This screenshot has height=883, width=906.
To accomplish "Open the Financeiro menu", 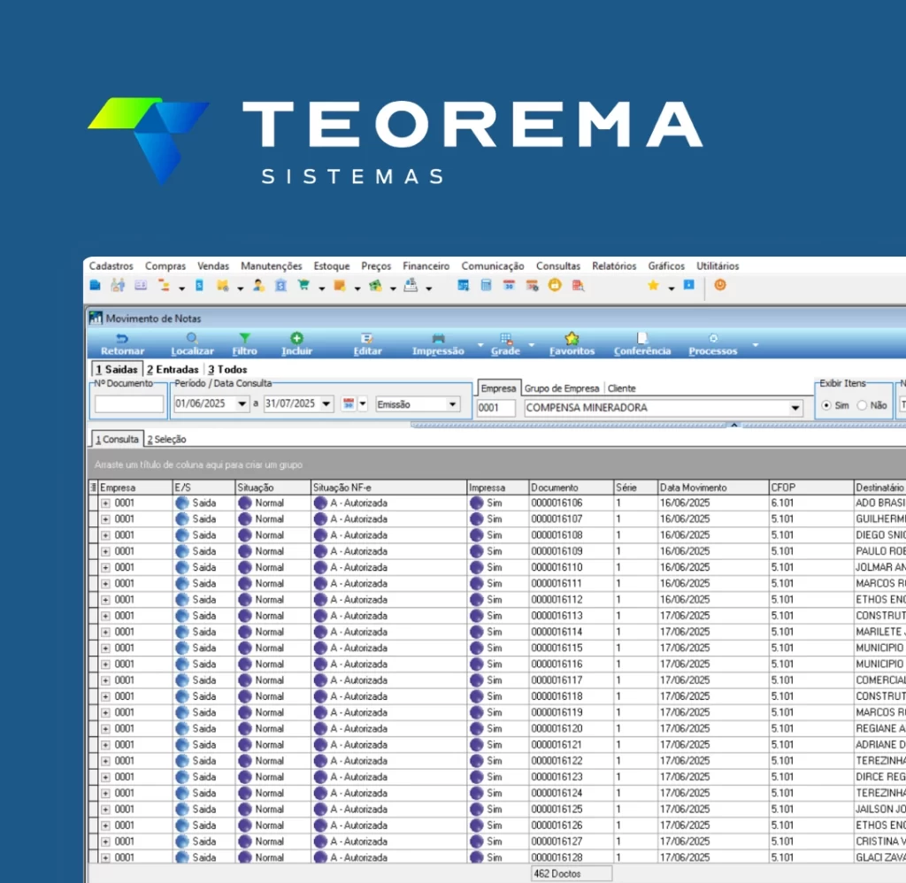I will (426, 266).
